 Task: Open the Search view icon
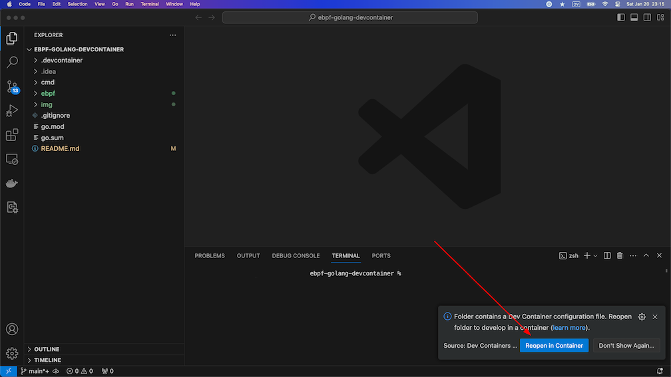click(x=12, y=62)
